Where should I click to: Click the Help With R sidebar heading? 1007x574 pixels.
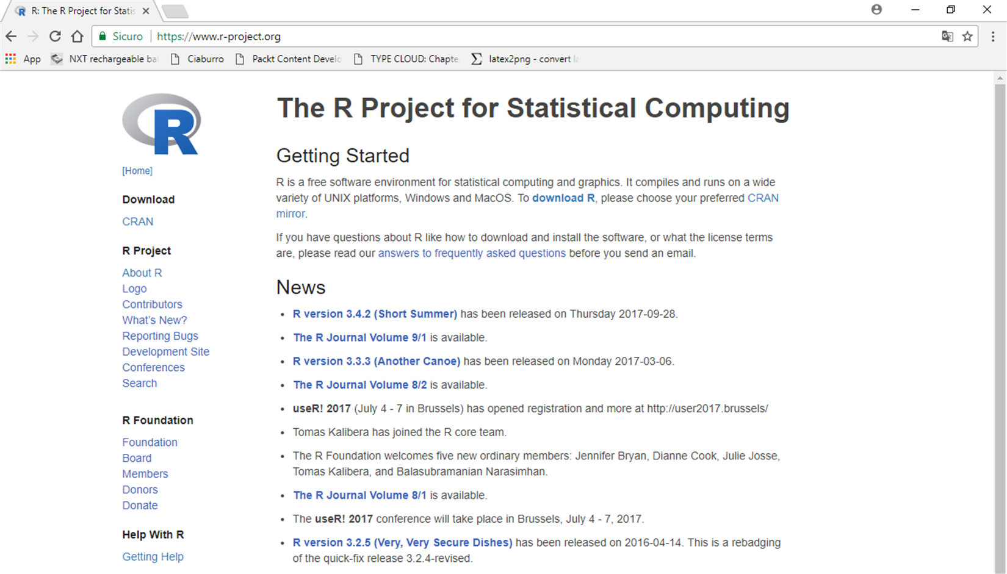pyautogui.click(x=153, y=535)
